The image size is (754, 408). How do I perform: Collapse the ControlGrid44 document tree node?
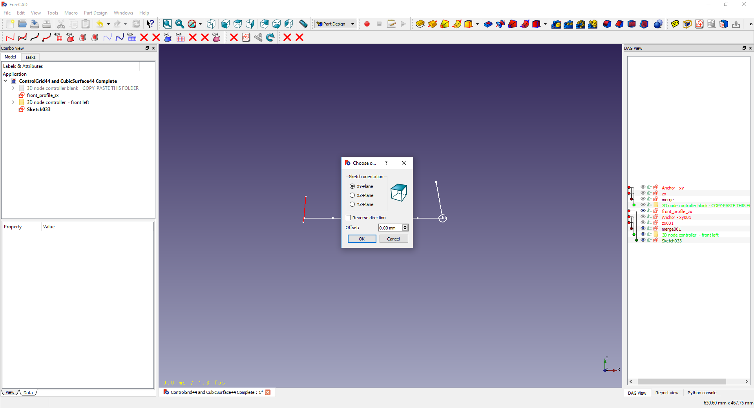tap(5, 81)
